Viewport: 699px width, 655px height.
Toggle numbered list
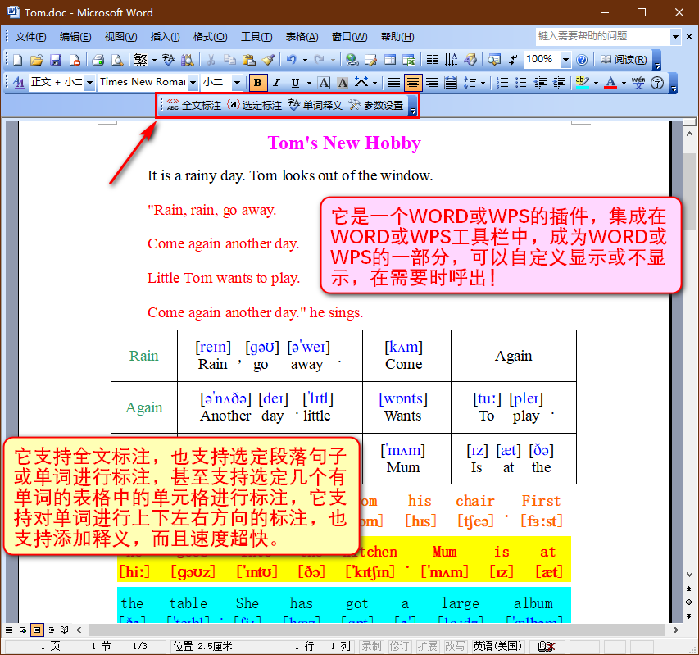(x=502, y=83)
